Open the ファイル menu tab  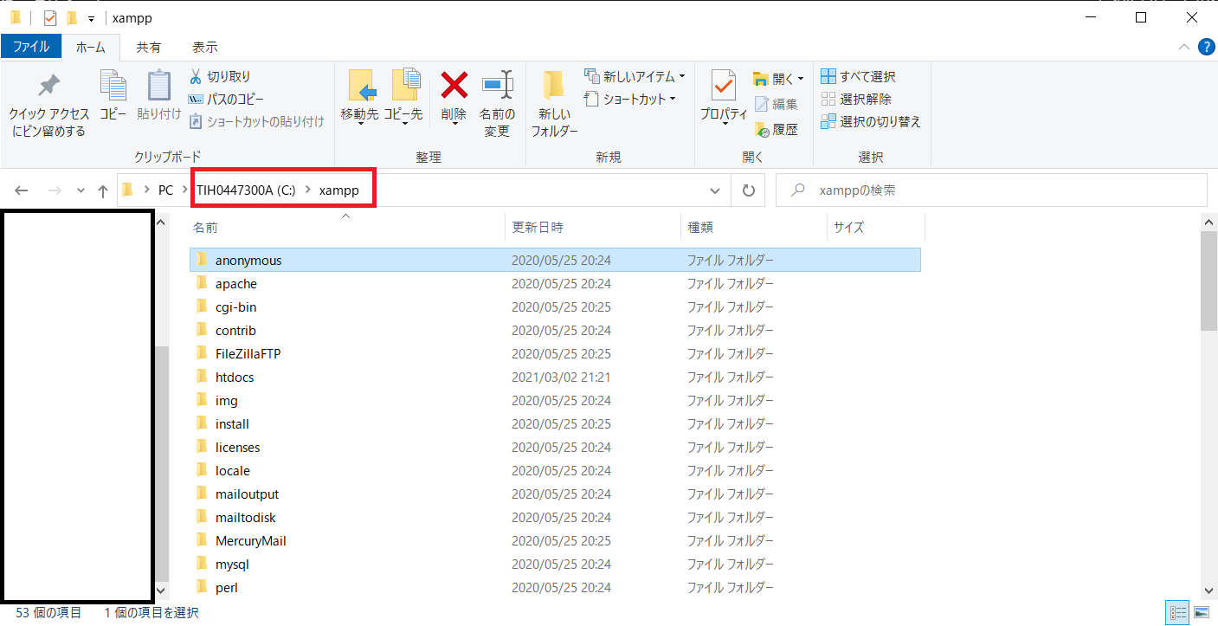point(31,47)
